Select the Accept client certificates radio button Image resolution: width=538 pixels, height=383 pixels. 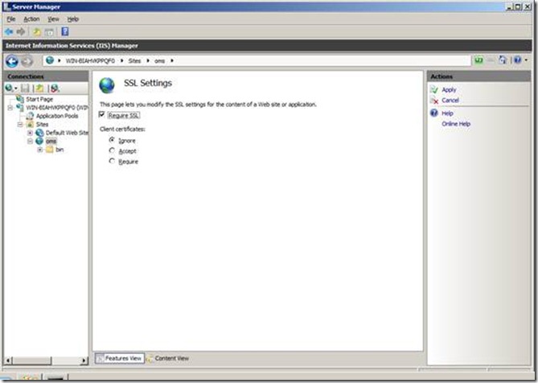112,150
